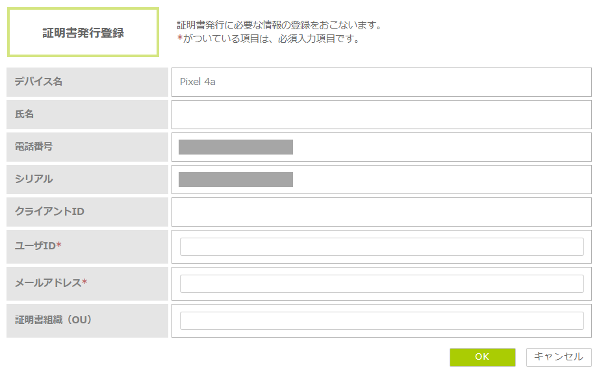599x374 pixels.
Task: Click into the メールアドレス text box
Action: point(381,284)
